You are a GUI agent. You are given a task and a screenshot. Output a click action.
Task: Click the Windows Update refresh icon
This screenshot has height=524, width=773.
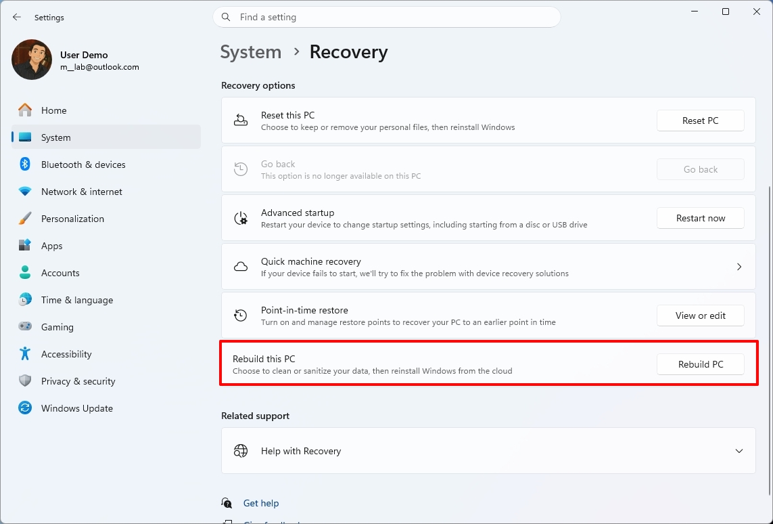[x=25, y=408]
